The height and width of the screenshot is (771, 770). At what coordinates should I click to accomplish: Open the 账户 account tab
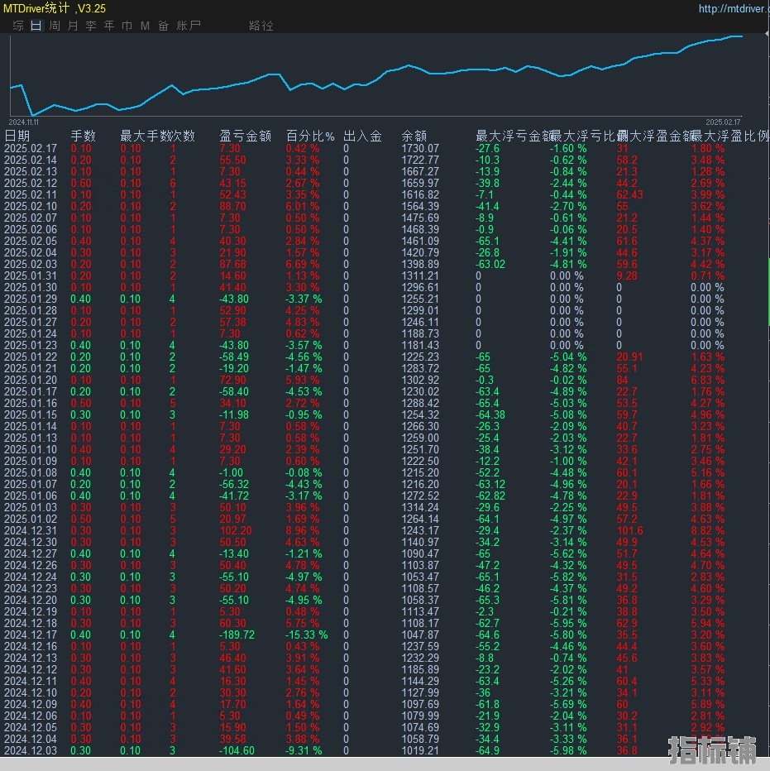[189, 26]
